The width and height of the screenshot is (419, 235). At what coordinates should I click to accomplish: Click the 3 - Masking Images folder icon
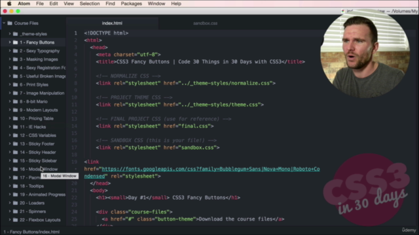[x=15, y=59]
